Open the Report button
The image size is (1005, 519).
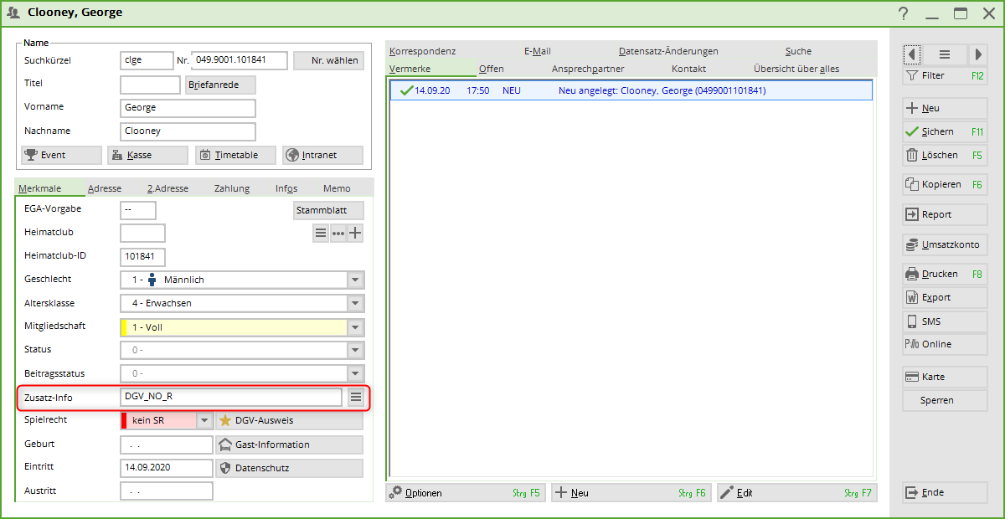pos(944,214)
